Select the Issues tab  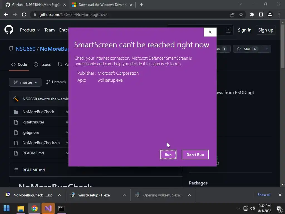tap(42, 64)
